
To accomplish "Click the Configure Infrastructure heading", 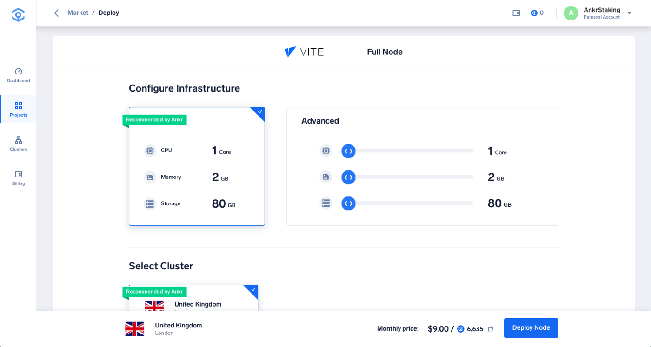I will pos(184,88).
